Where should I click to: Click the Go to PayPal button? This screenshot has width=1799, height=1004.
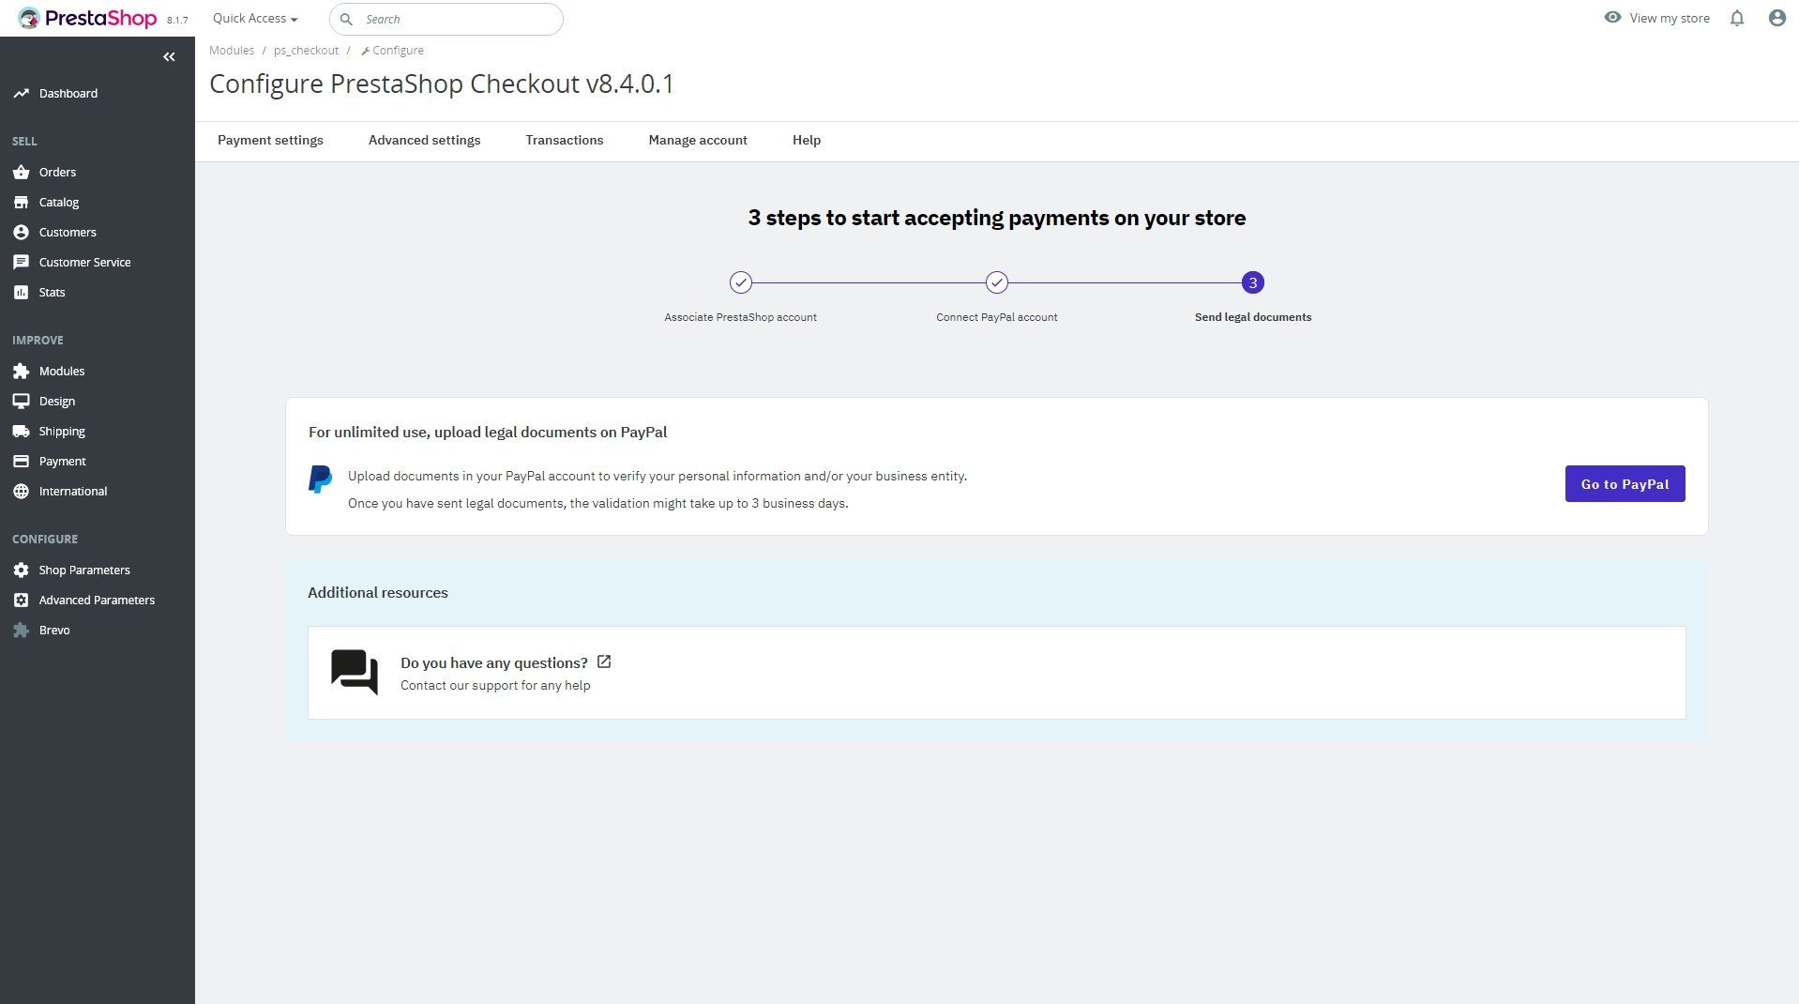[1625, 484]
